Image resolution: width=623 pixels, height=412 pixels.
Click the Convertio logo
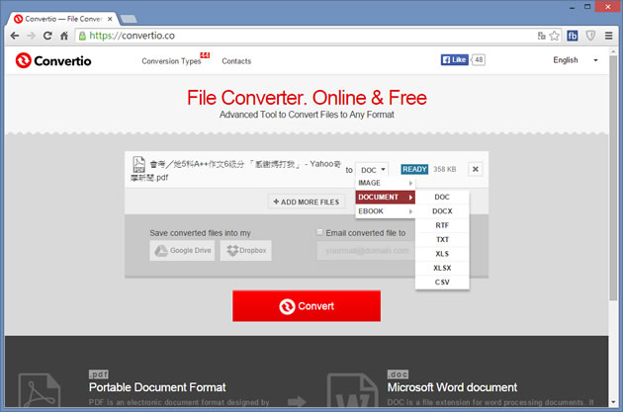pyautogui.click(x=53, y=60)
